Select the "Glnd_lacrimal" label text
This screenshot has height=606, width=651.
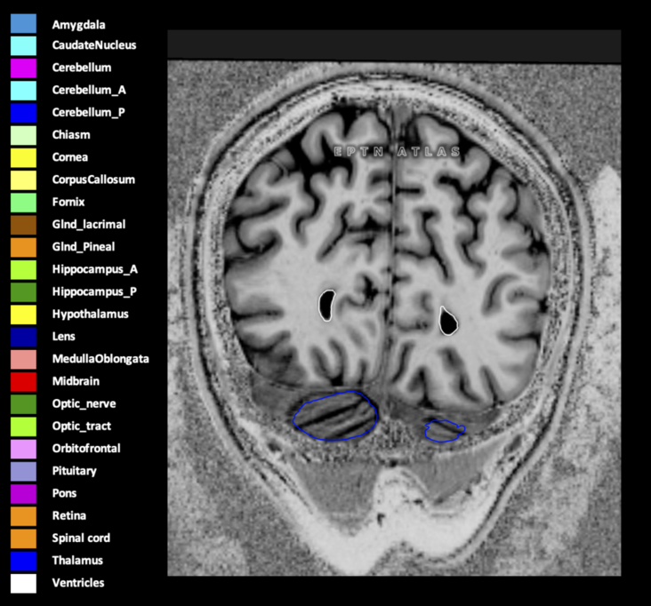89,225
